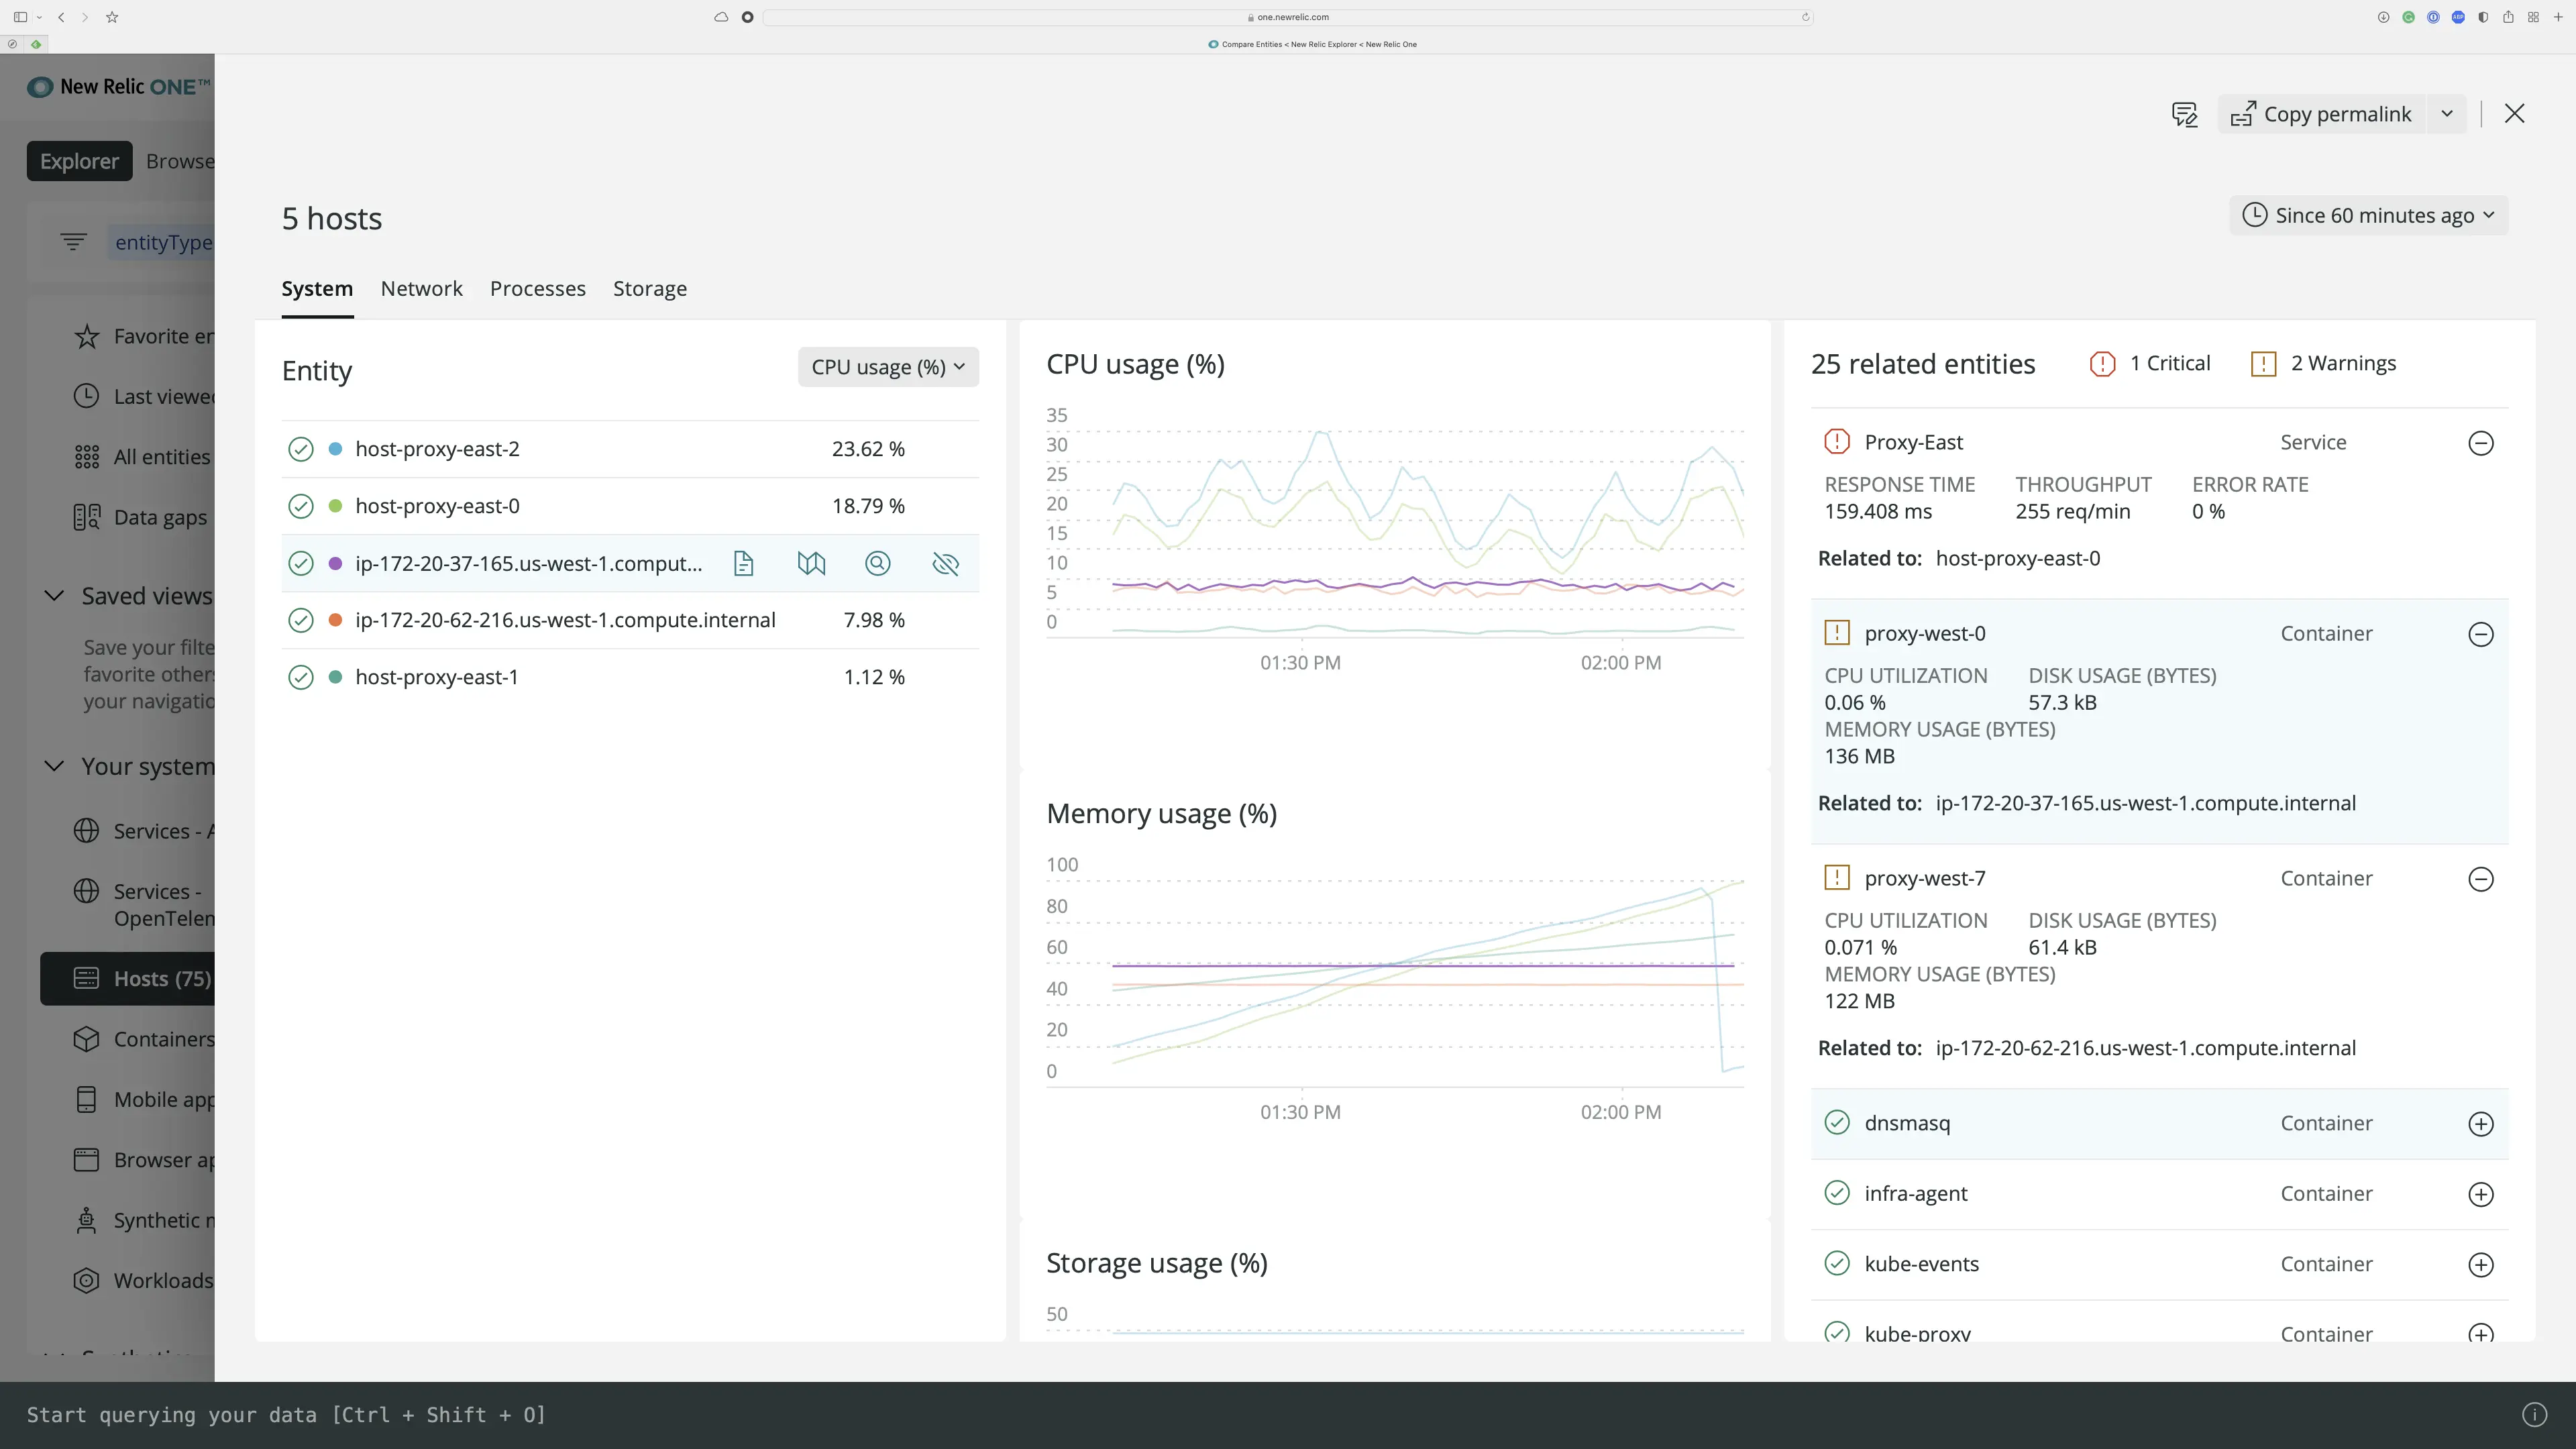Click the battery icon in the macOS menu bar

click(x=2483, y=17)
